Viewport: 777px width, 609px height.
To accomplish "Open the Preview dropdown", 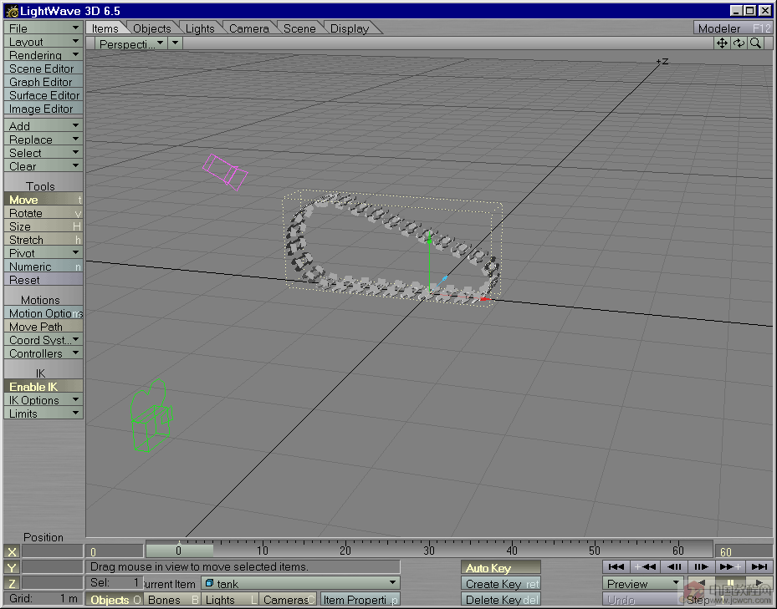I will tap(642, 583).
